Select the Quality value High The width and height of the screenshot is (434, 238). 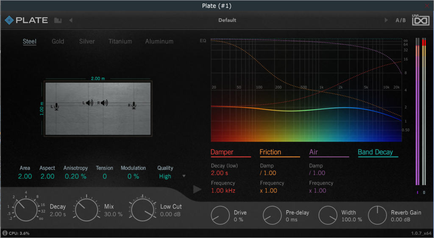(165, 176)
